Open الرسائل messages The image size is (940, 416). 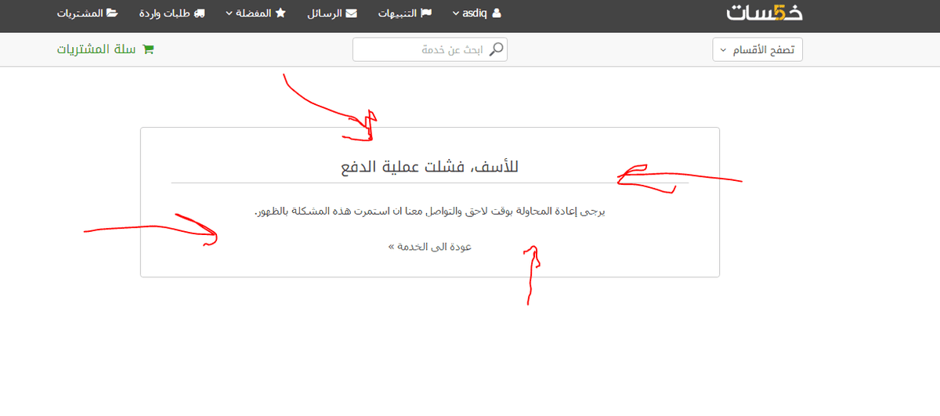[334, 13]
